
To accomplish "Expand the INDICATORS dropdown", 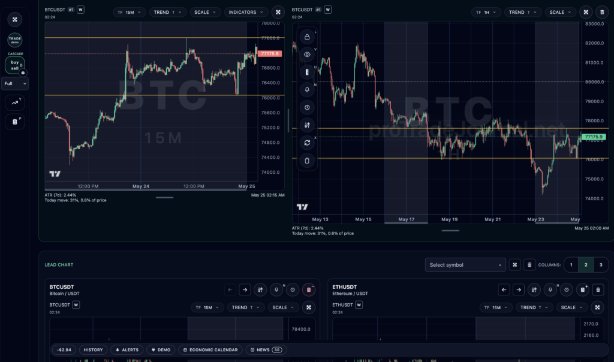I will pyautogui.click(x=246, y=12).
